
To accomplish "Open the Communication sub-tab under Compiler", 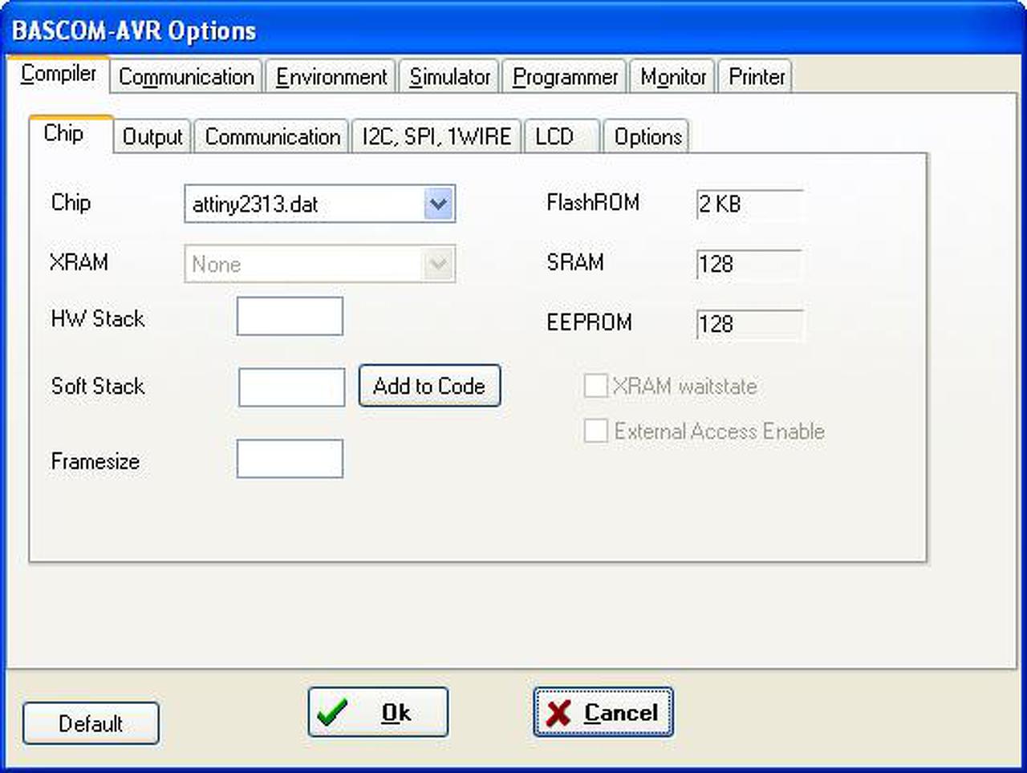I will tap(272, 136).
